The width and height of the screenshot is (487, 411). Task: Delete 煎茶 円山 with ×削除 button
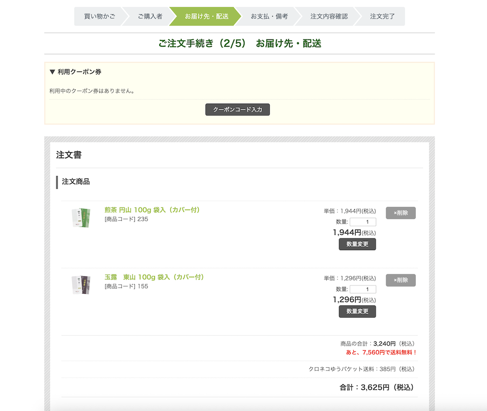[x=401, y=213]
